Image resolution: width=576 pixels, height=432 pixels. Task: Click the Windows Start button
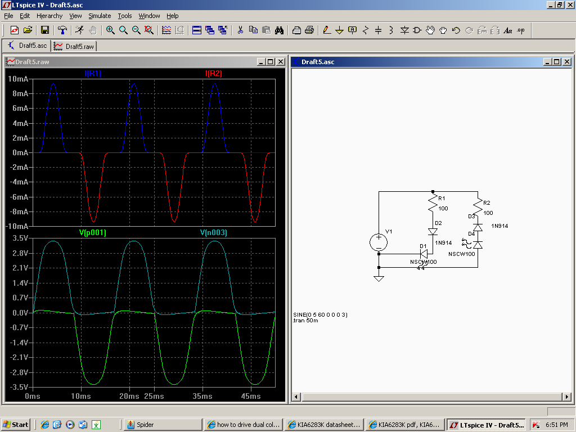15,425
